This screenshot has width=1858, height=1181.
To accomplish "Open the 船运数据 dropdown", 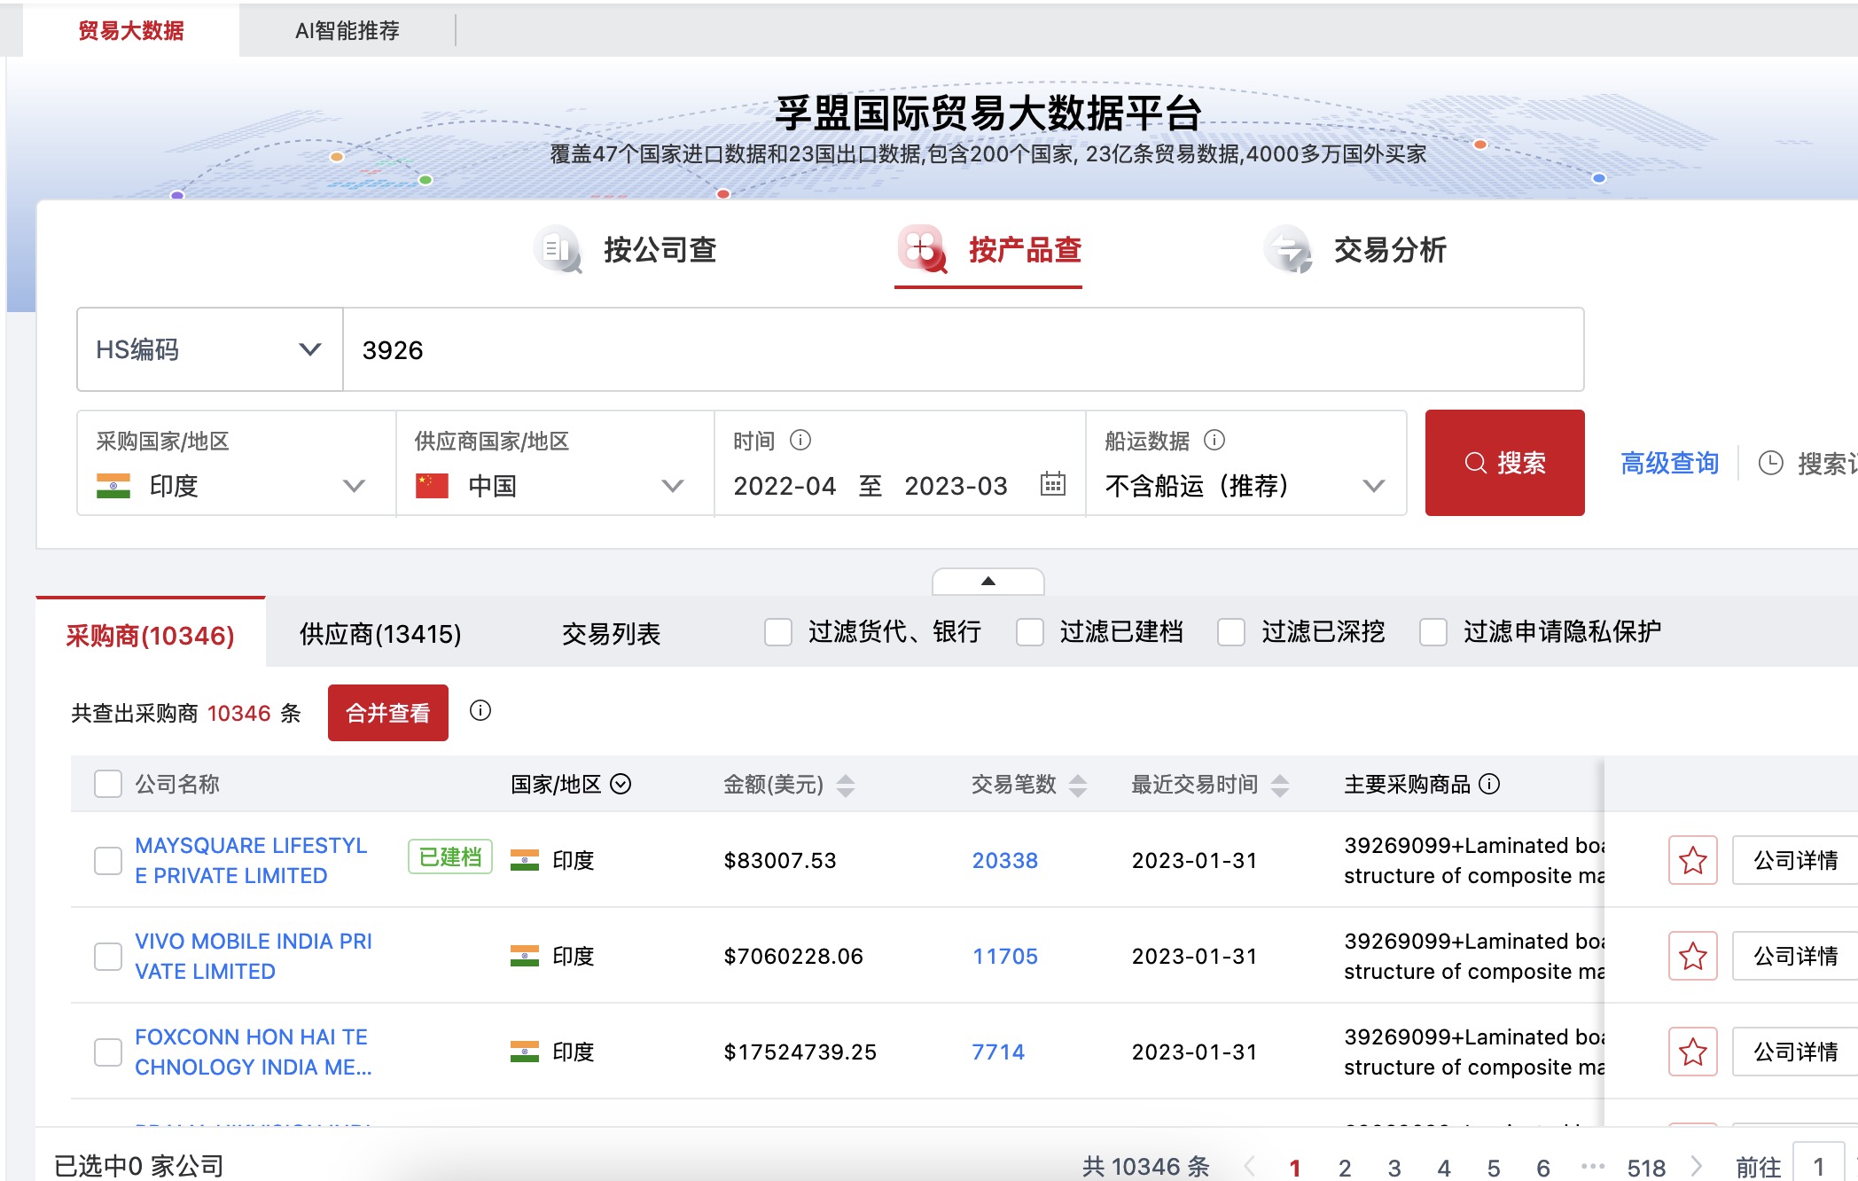I will (x=1374, y=486).
